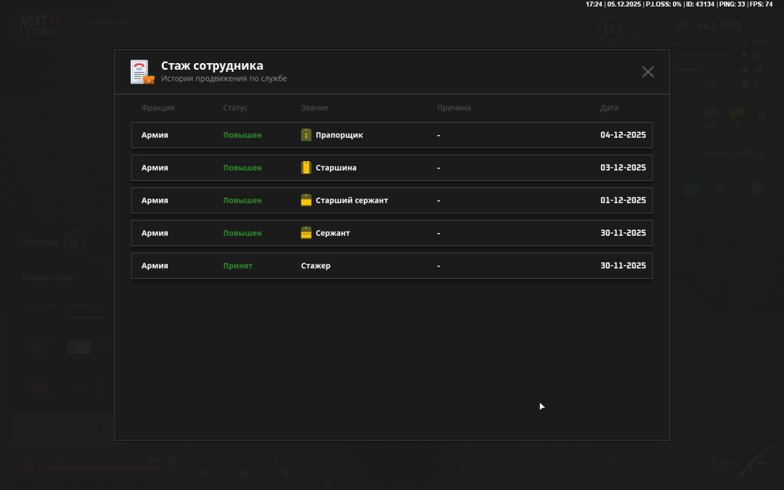Click the 441 250 money balance

[717, 25]
